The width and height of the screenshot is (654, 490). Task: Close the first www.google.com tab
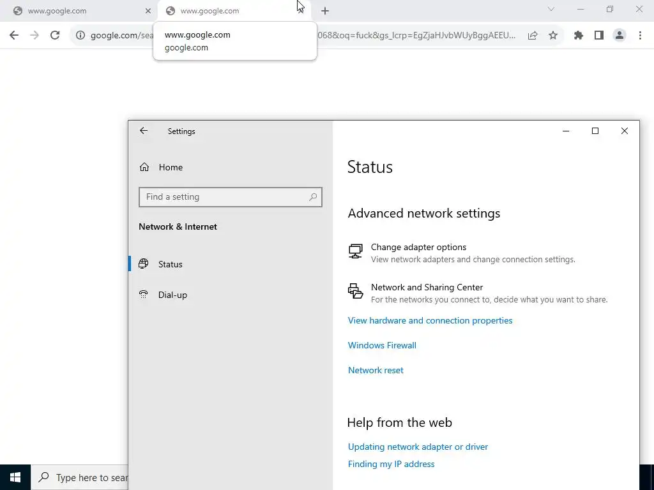point(148,11)
